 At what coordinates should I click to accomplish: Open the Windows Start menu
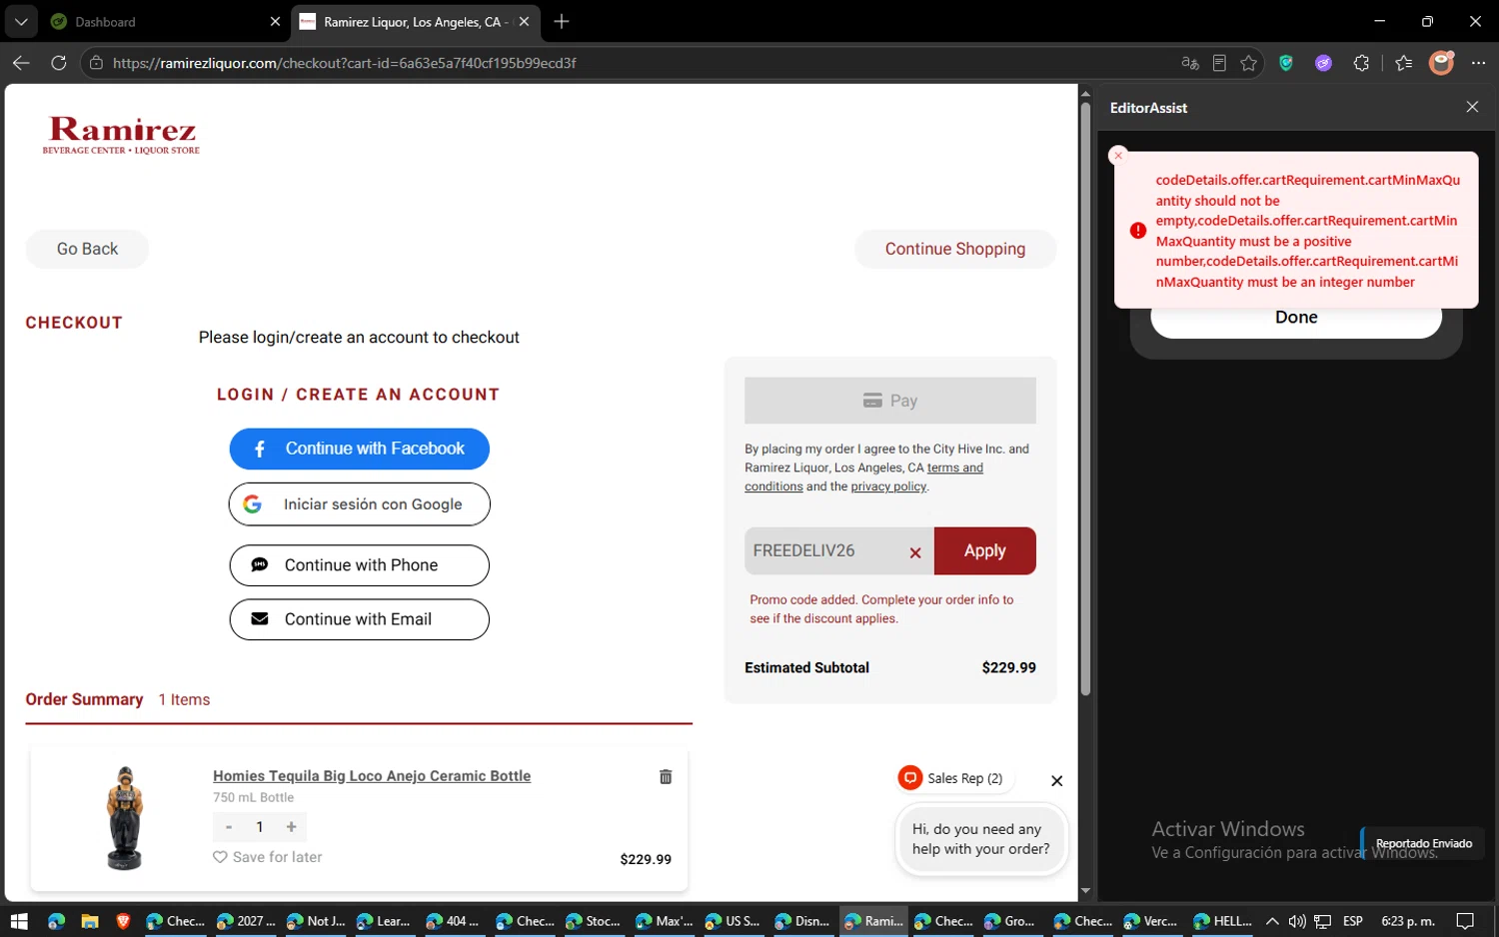click(x=19, y=921)
